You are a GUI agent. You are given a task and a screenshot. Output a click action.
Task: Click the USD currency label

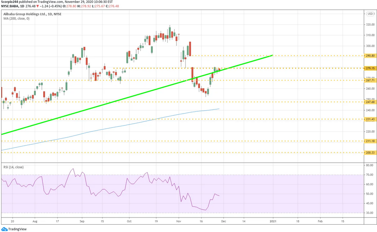(x=370, y=14)
